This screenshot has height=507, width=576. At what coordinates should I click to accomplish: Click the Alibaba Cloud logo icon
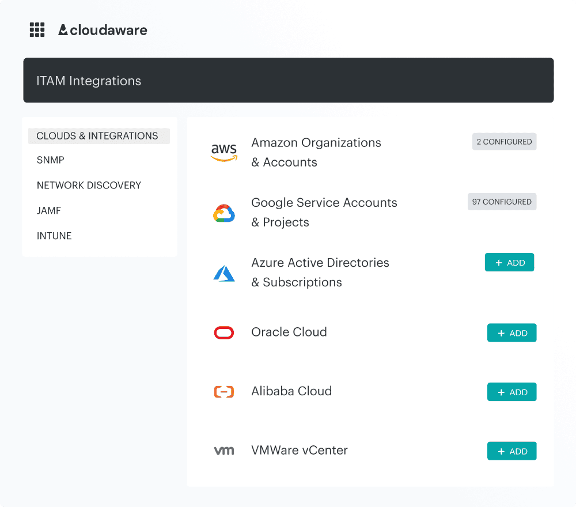[224, 392]
